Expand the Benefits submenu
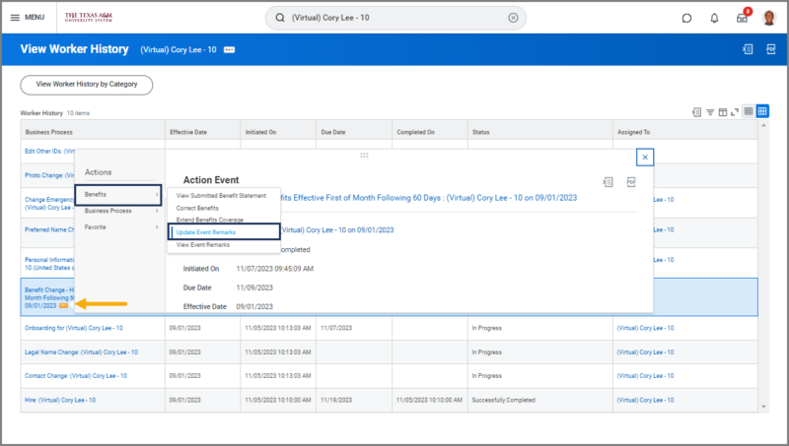Image resolution: width=789 pixels, height=446 pixels. pos(118,195)
